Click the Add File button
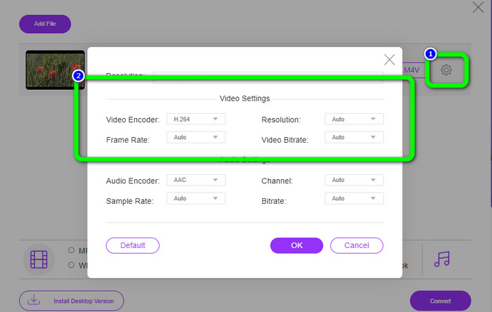This screenshot has height=312, width=492. pyautogui.click(x=45, y=24)
